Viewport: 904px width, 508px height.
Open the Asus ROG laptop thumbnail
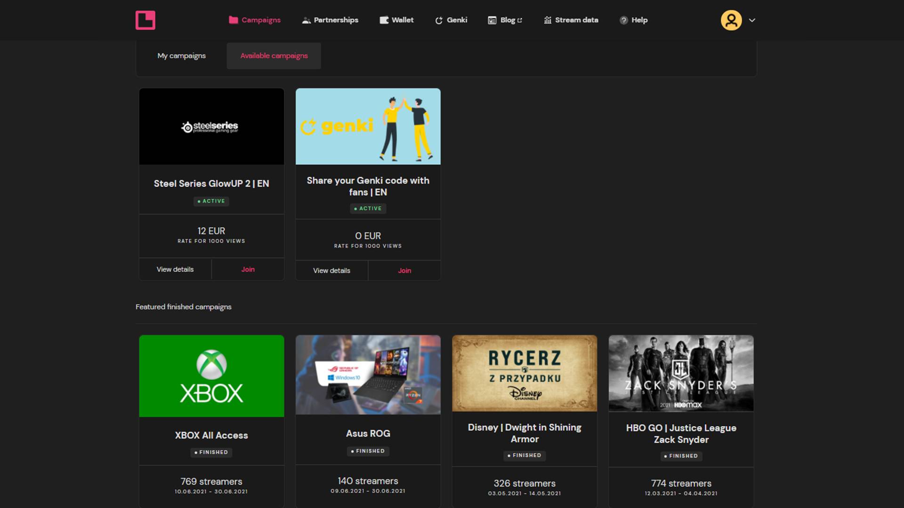click(x=368, y=375)
